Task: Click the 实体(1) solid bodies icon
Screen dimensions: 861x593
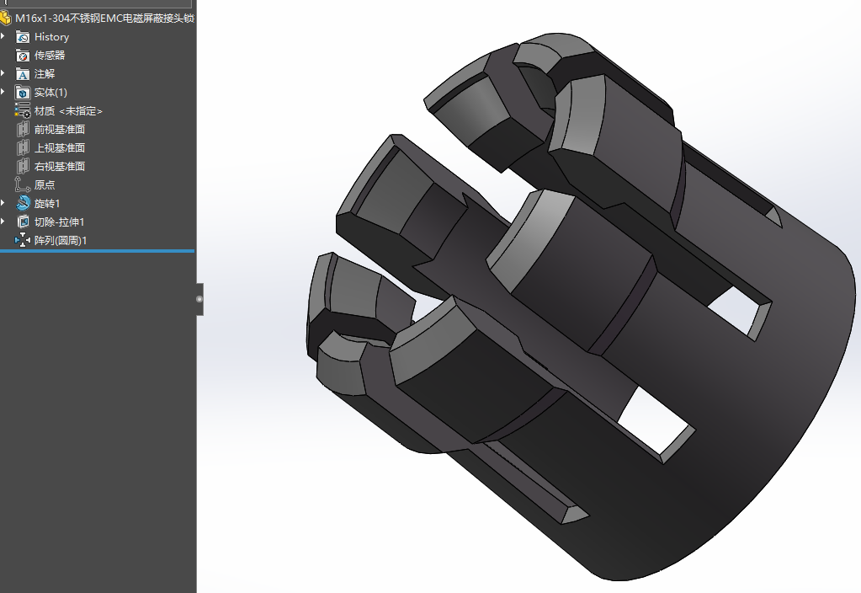Action: click(x=23, y=93)
